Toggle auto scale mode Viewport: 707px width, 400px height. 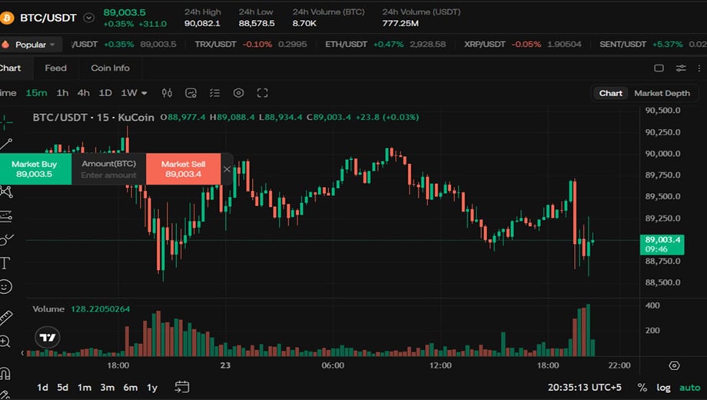pyautogui.click(x=690, y=388)
